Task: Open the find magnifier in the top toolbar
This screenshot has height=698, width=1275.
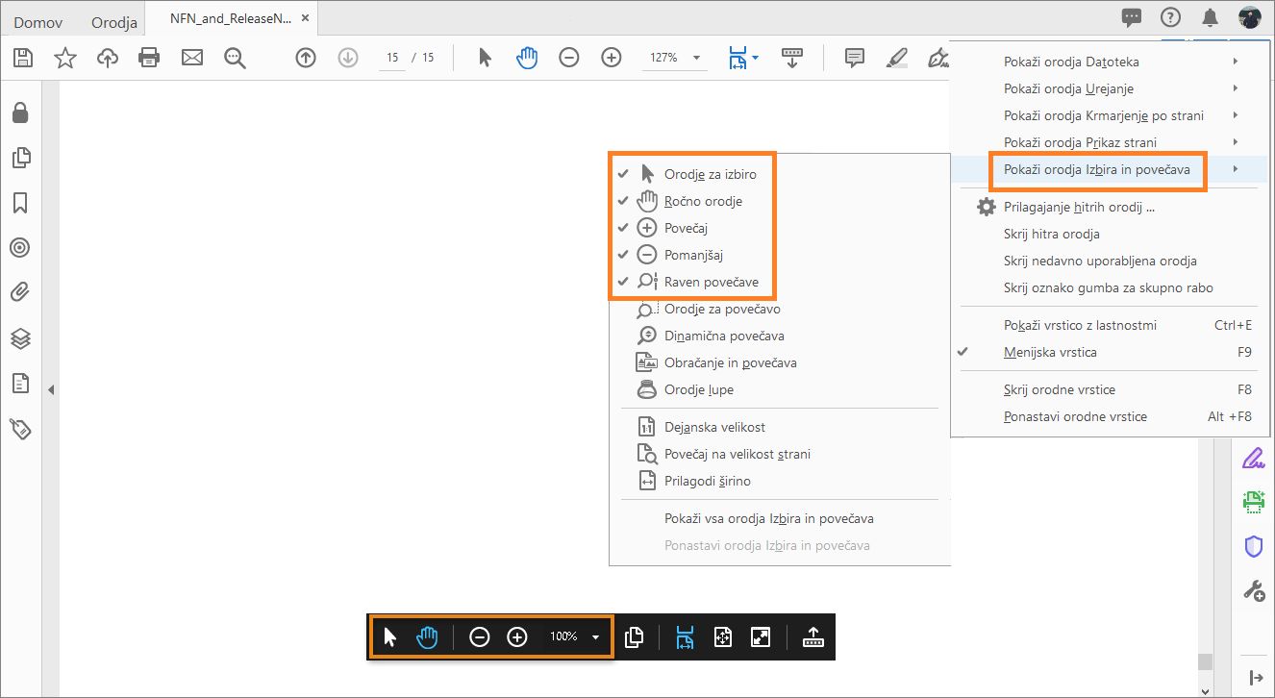Action: point(236,58)
